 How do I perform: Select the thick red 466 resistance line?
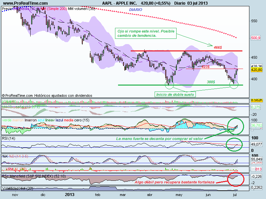[x=187, y=51]
